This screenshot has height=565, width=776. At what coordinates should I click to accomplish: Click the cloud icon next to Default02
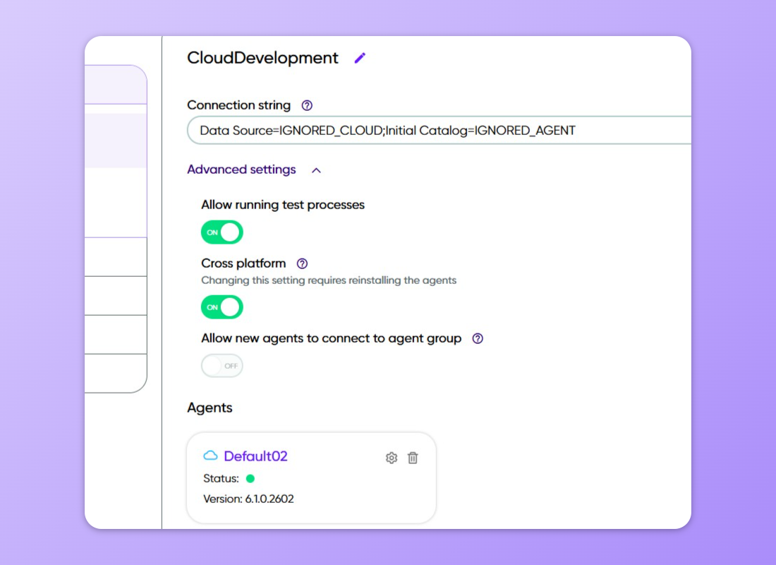point(210,456)
